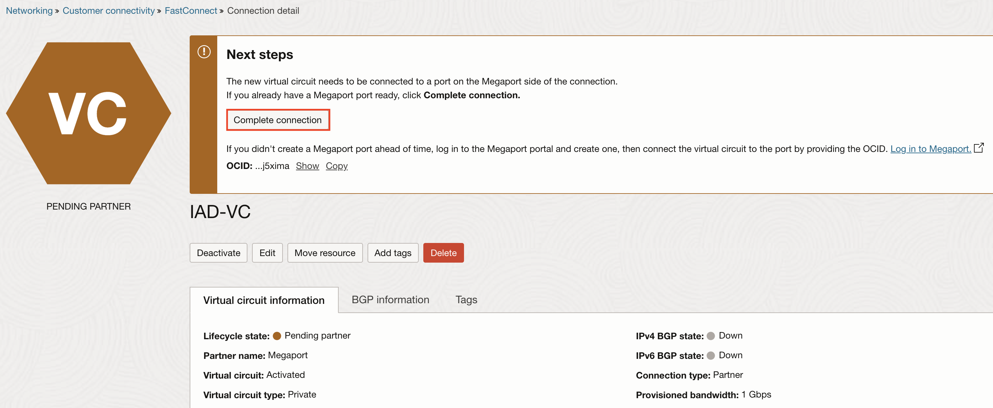The width and height of the screenshot is (993, 408).
Task: Click the VC hexagon resource icon
Action: tap(89, 113)
